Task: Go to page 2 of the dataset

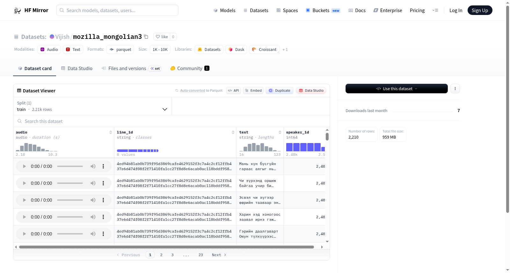Action: [161, 255]
